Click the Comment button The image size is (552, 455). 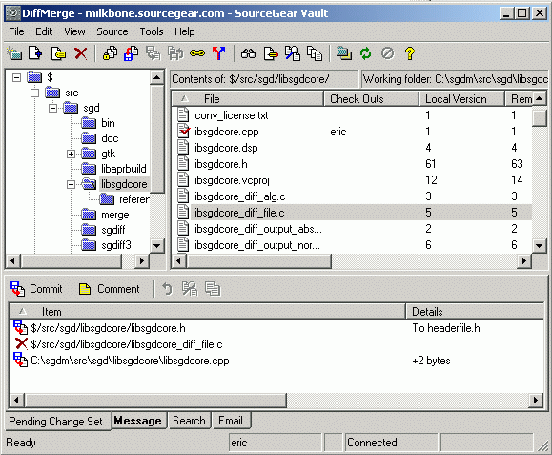(x=109, y=289)
